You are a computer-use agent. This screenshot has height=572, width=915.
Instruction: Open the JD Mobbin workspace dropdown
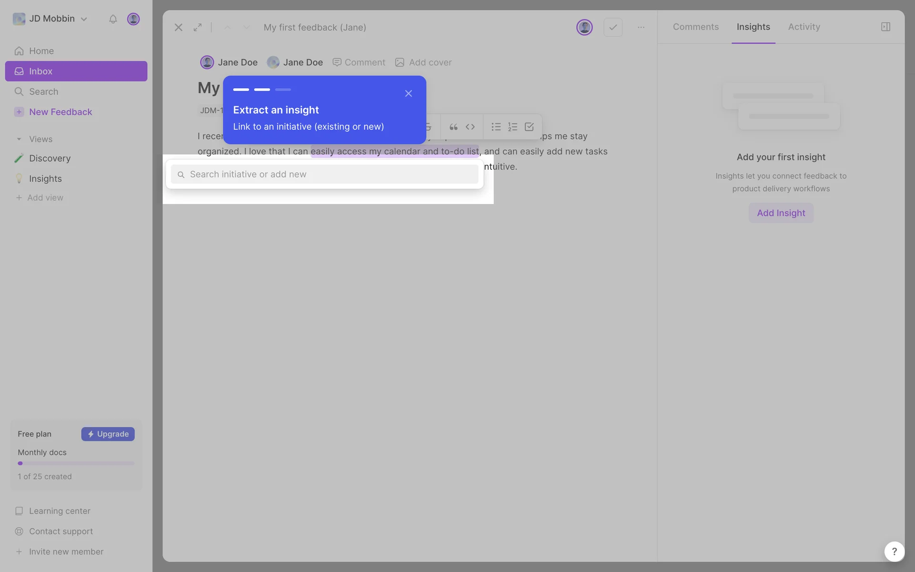[51, 19]
